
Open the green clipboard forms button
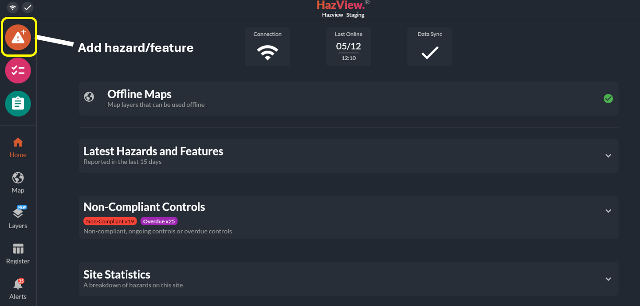18,104
